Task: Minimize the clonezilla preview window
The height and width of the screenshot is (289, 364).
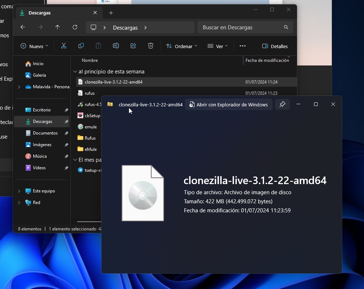Action: coord(298,104)
